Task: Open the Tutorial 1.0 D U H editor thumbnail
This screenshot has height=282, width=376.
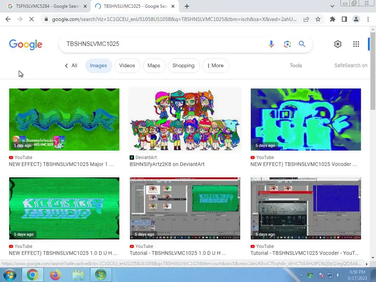Action: point(185,208)
